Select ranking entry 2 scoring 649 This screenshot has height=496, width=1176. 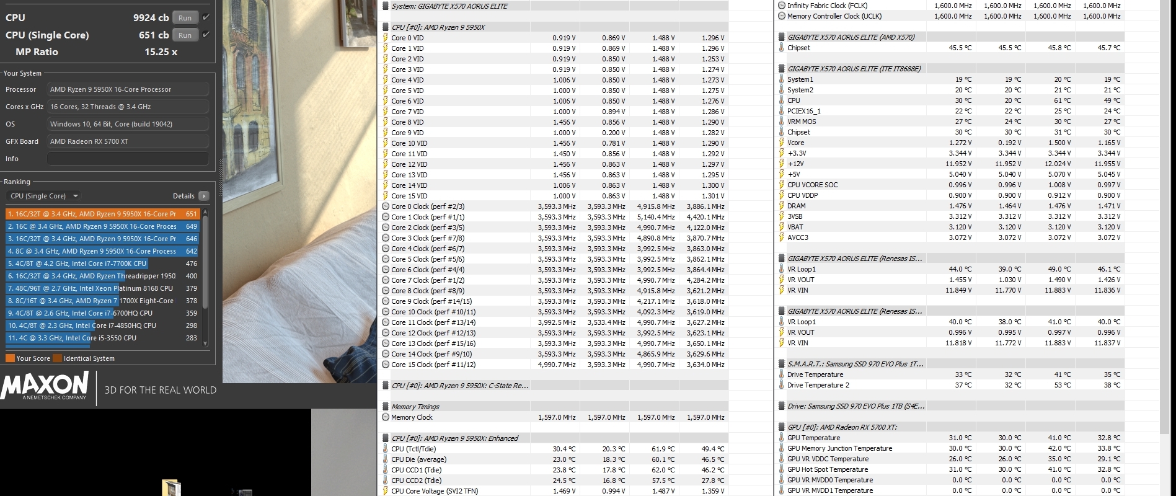tap(102, 226)
